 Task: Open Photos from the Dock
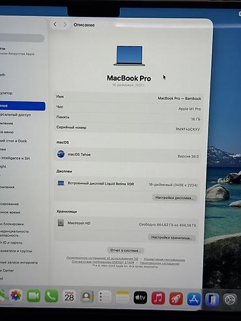[16, 296]
